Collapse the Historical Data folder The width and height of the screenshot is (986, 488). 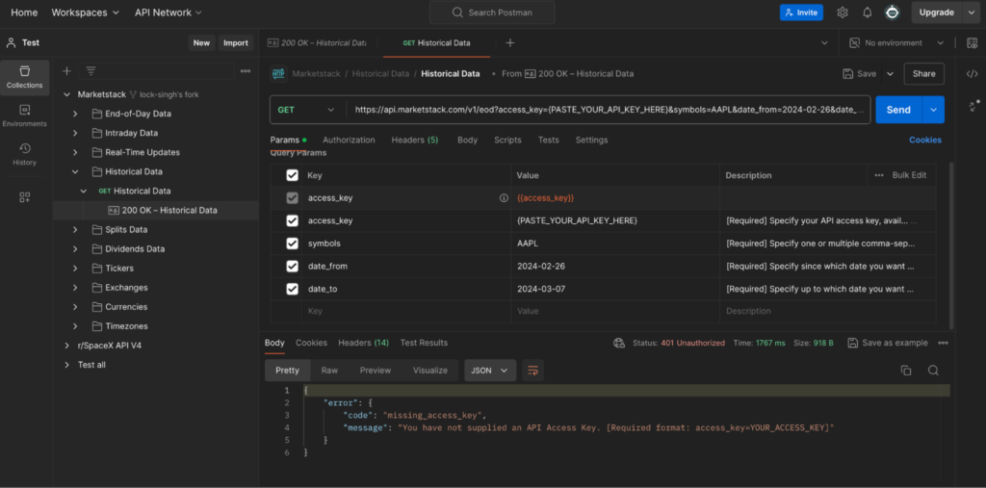point(75,171)
